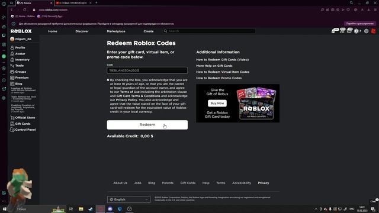The height and width of the screenshot is (213, 379).
Task: Open the Control Panel in the sidebar
Action: coord(23,130)
